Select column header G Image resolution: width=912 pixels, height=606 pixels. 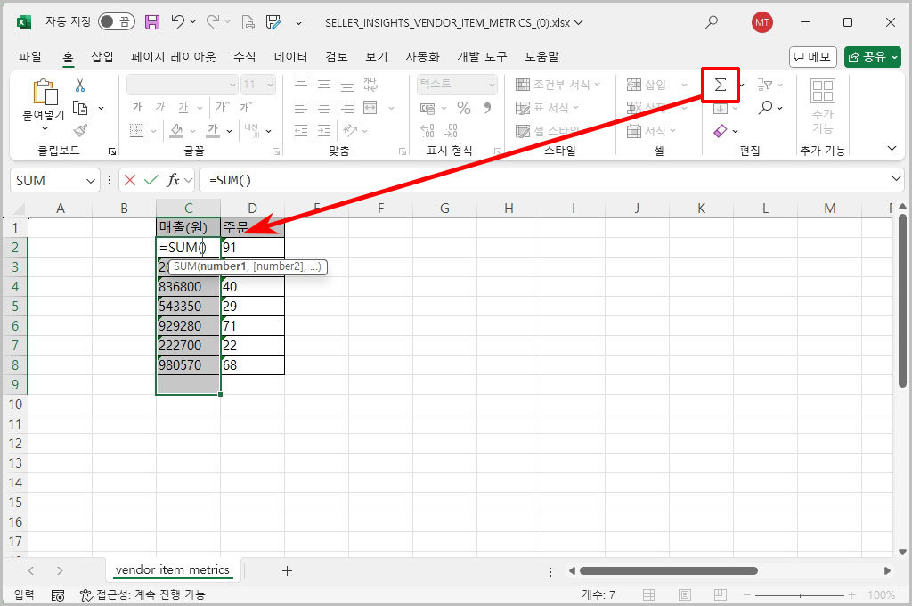[444, 209]
